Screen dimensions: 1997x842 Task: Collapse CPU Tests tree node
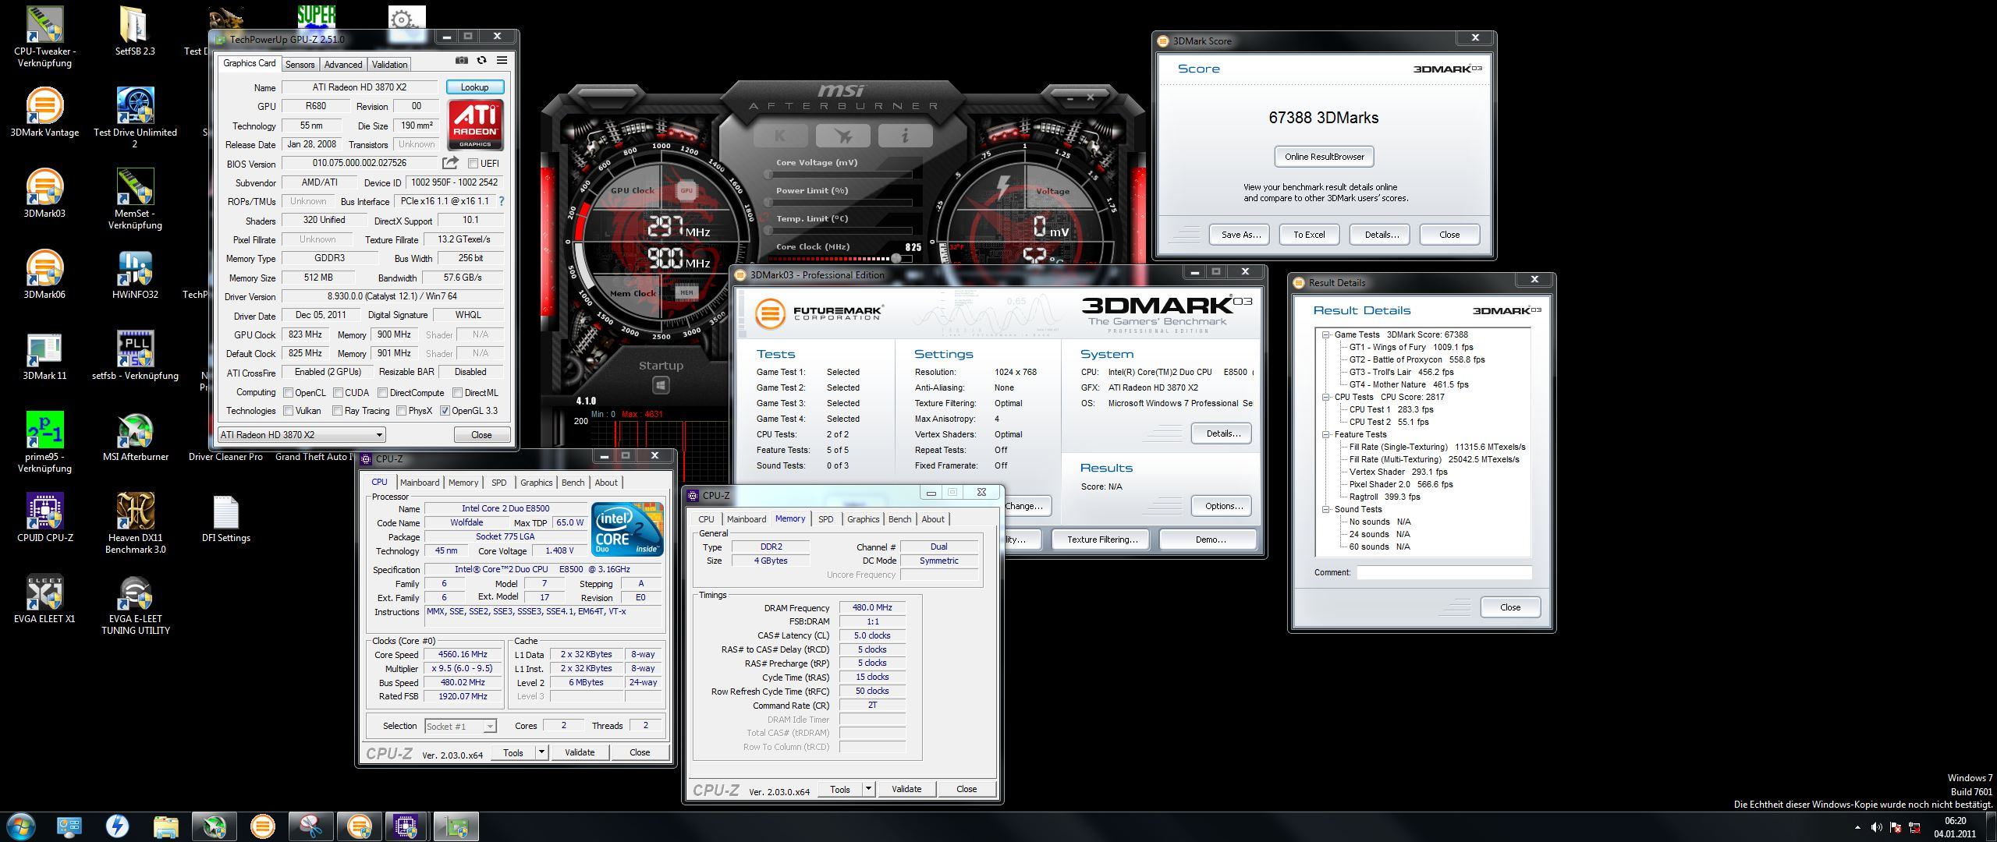[x=1325, y=397]
